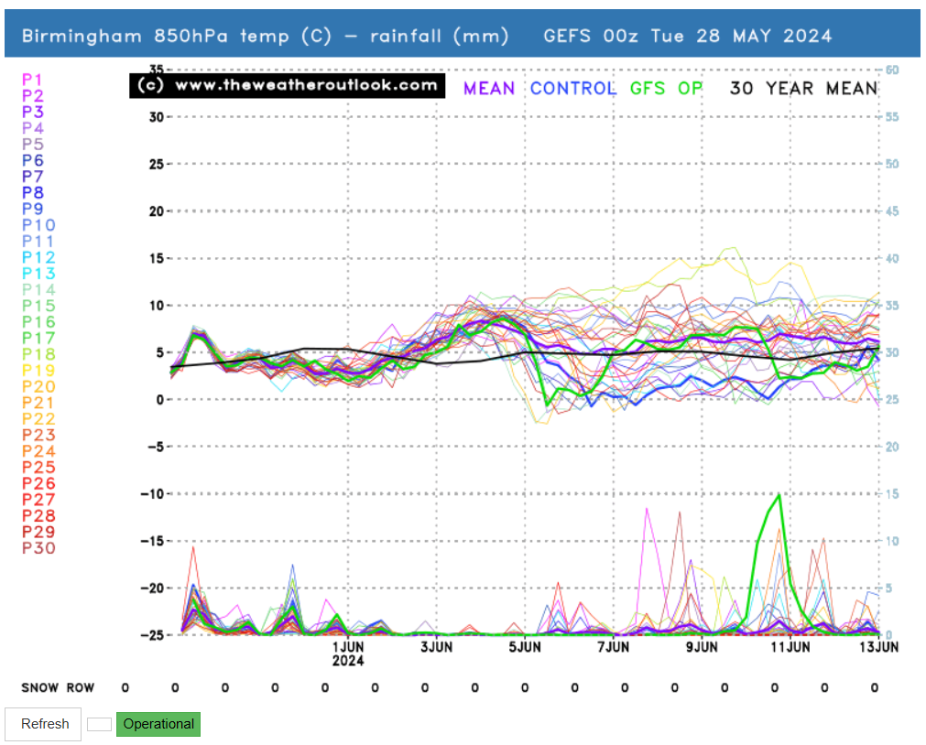The width and height of the screenshot is (926, 745).
Task: Click the 1JUN 2024 axis date label
Action: pos(348,653)
